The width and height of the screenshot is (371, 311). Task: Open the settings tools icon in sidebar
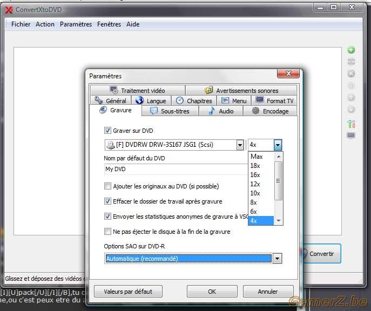coord(351,124)
